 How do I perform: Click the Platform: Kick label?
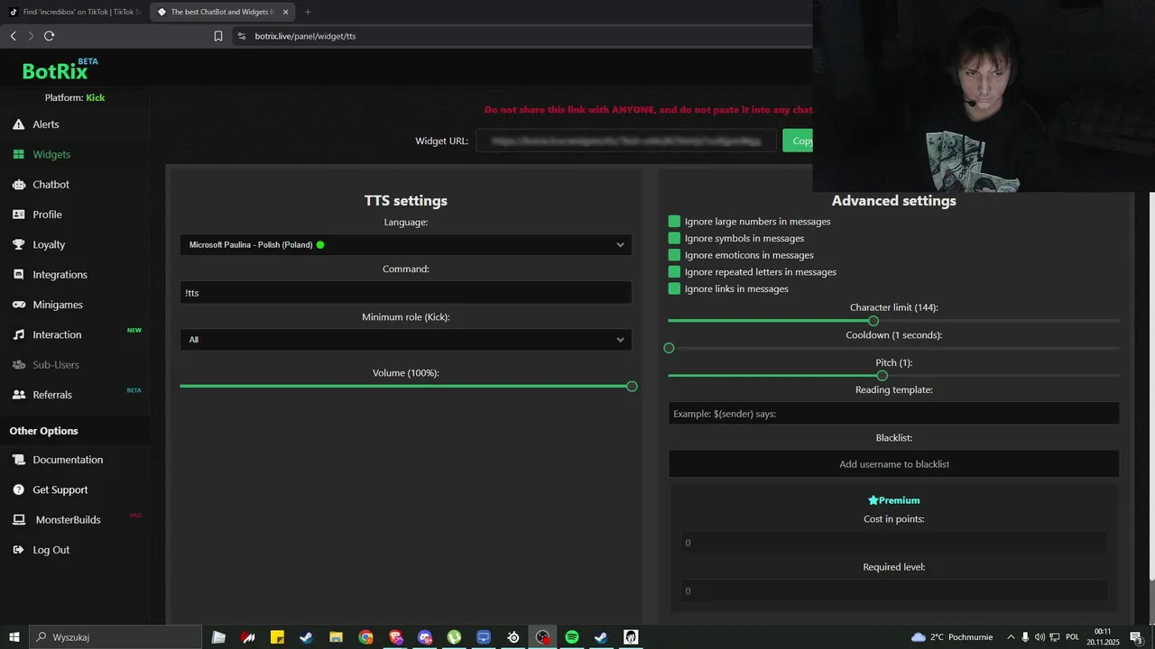(75, 97)
